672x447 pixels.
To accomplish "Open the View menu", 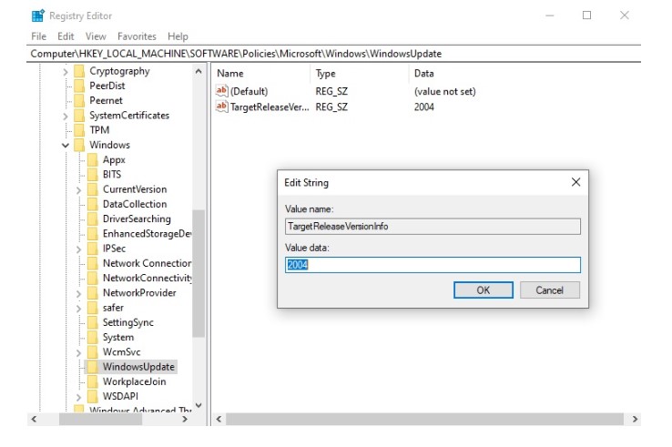I will click(x=96, y=36).
